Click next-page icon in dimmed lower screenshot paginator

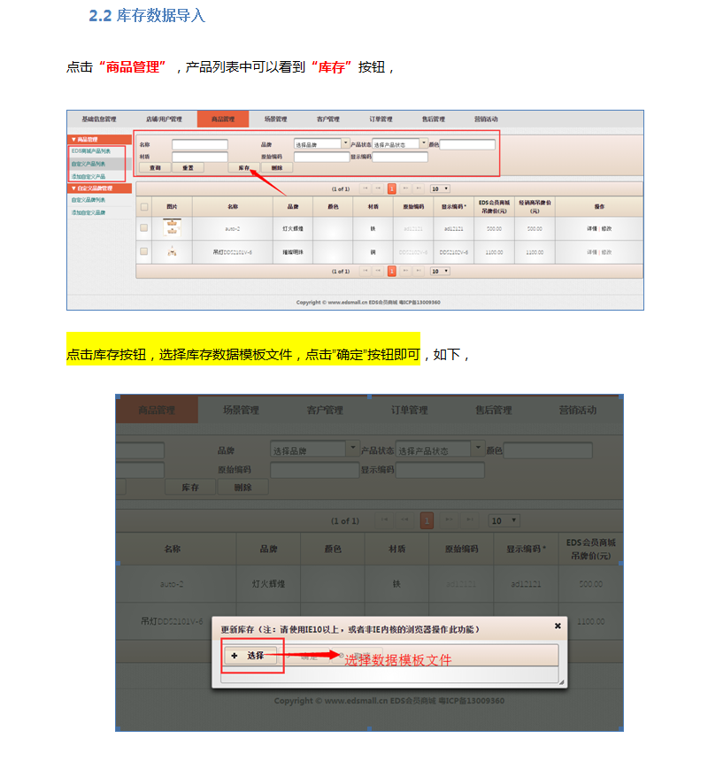pos(449,520)
